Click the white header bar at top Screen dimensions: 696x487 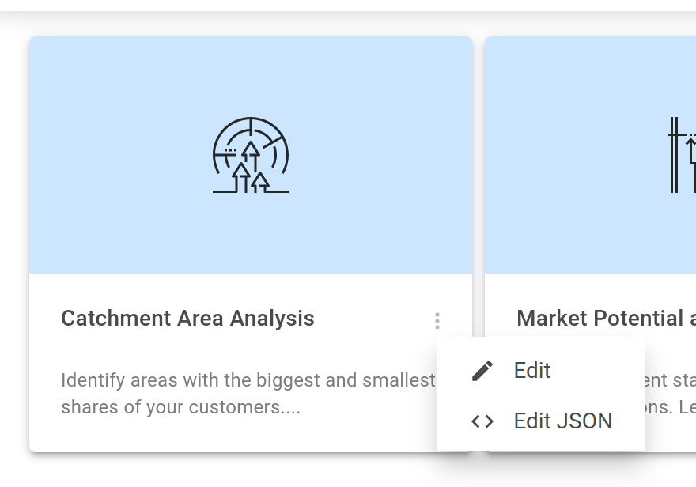pyautogui.click(x=348, y=6)
